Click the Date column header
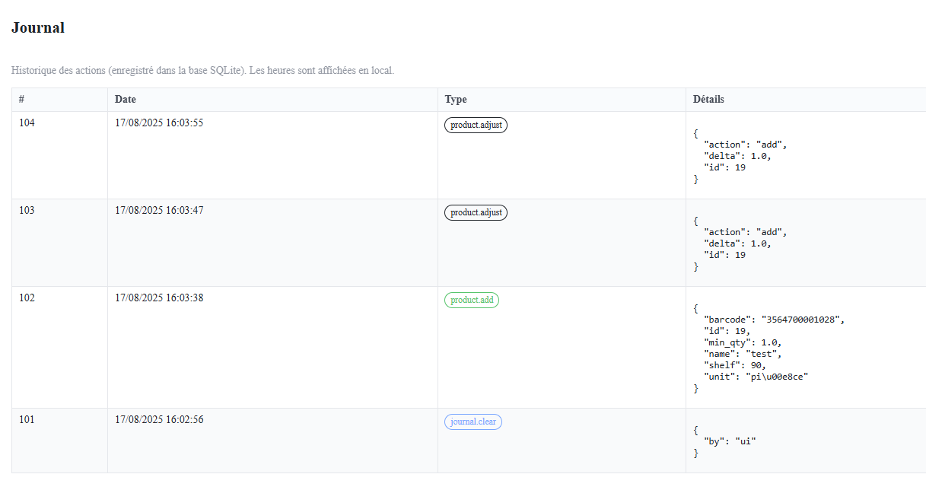The height and width of the screenshot is (490, 926). click(x=126, y=100)
